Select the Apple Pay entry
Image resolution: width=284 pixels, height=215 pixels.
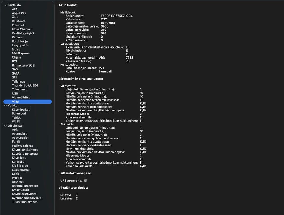pyautogui.click(x=19, y=13)
